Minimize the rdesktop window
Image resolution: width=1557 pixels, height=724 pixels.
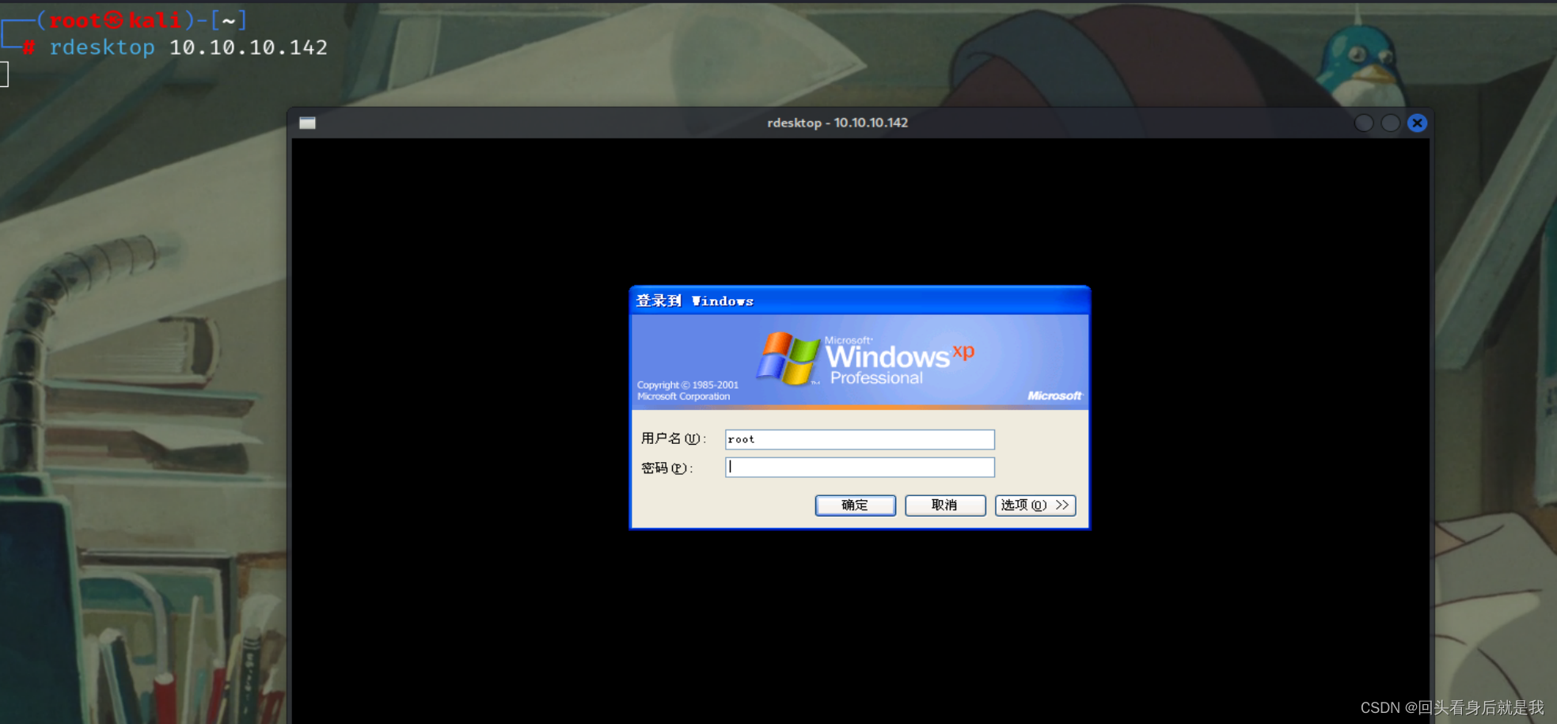pos(1363,123)
